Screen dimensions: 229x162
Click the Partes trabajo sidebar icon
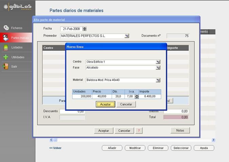click(x=6, y=38)
